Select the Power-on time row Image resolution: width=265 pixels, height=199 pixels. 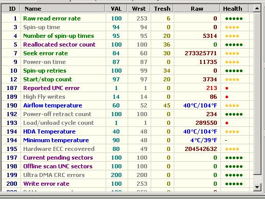pyautogui.click(x=127, y=62)
